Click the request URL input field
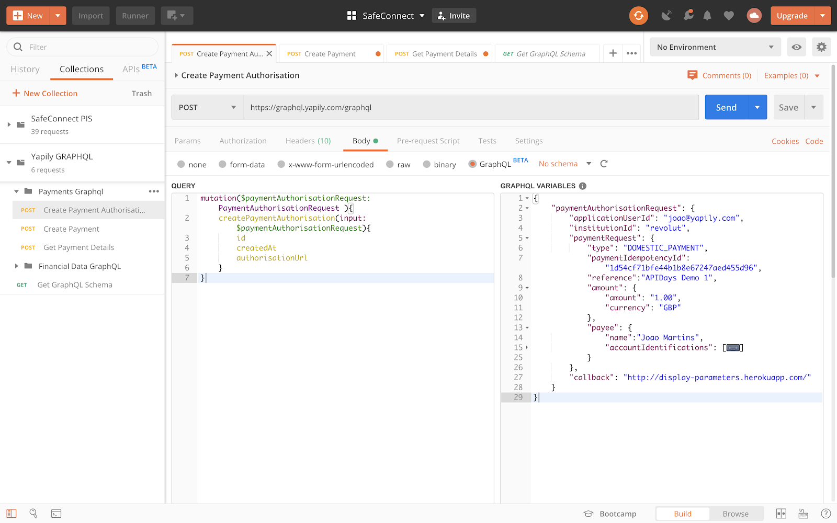837x523 pixels. coord(471,107)
